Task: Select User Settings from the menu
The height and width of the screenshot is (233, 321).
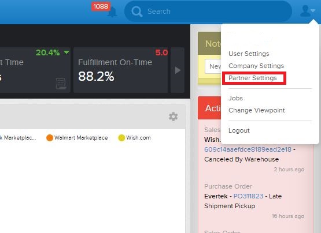Action: (x=249, y=54)
